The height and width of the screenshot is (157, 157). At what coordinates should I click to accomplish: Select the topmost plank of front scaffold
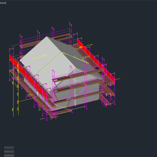76,75
